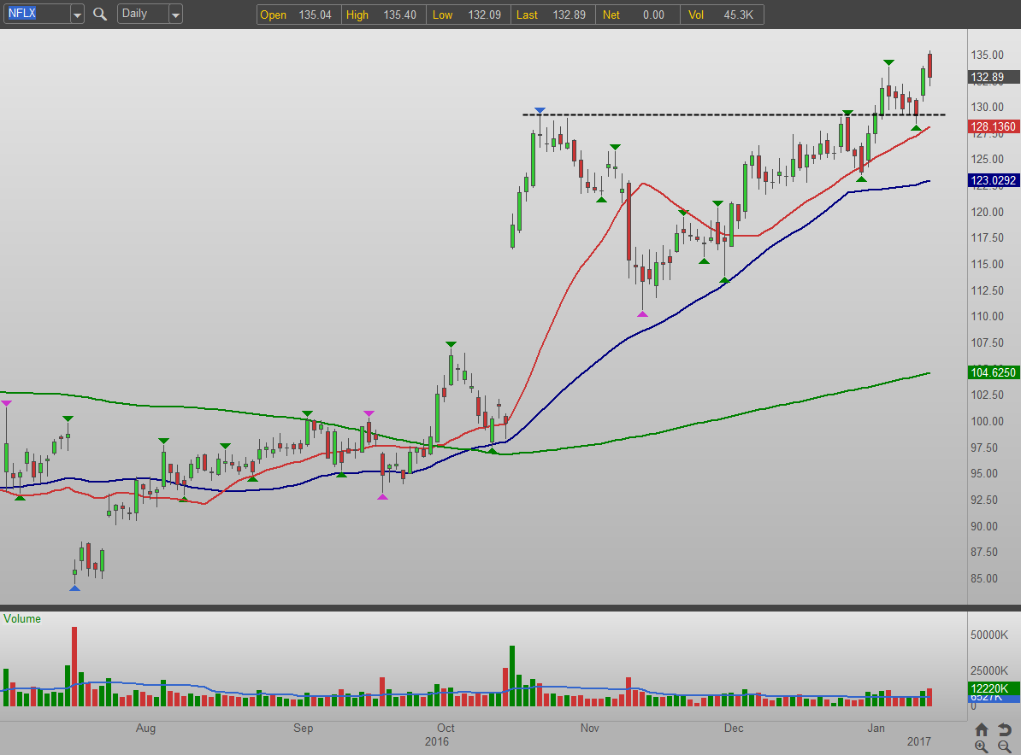
Task: Select the dashed horizontal resistance line
Action: (734, 115)
